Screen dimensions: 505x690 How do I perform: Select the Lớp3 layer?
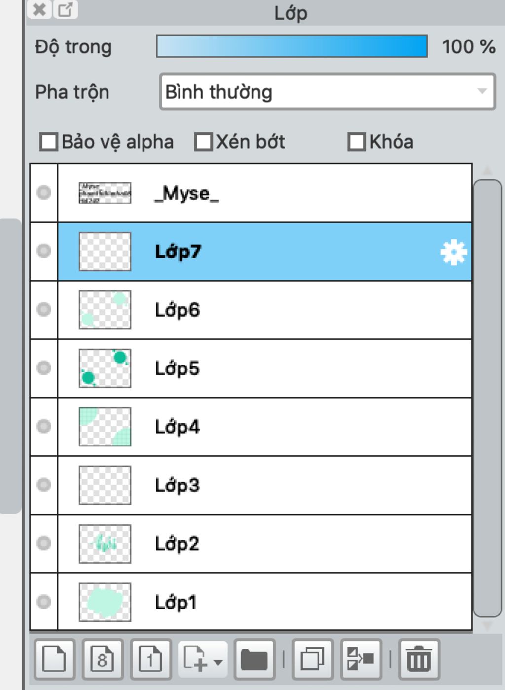265,485
